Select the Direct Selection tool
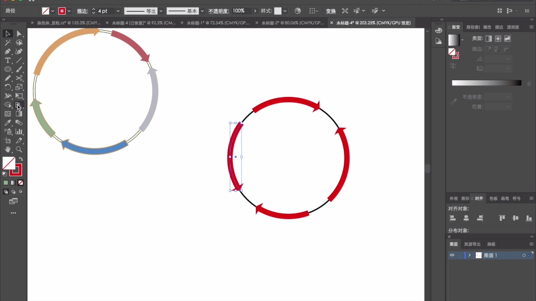This screenshot has height=301, width=536. pyautogui.click(x=19, y=34)
